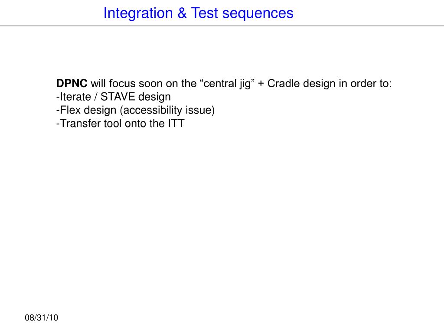Viewport: 444px width, 333px height.
Task: Click the word 'Integration' in the title
Action: coord(138,13)
